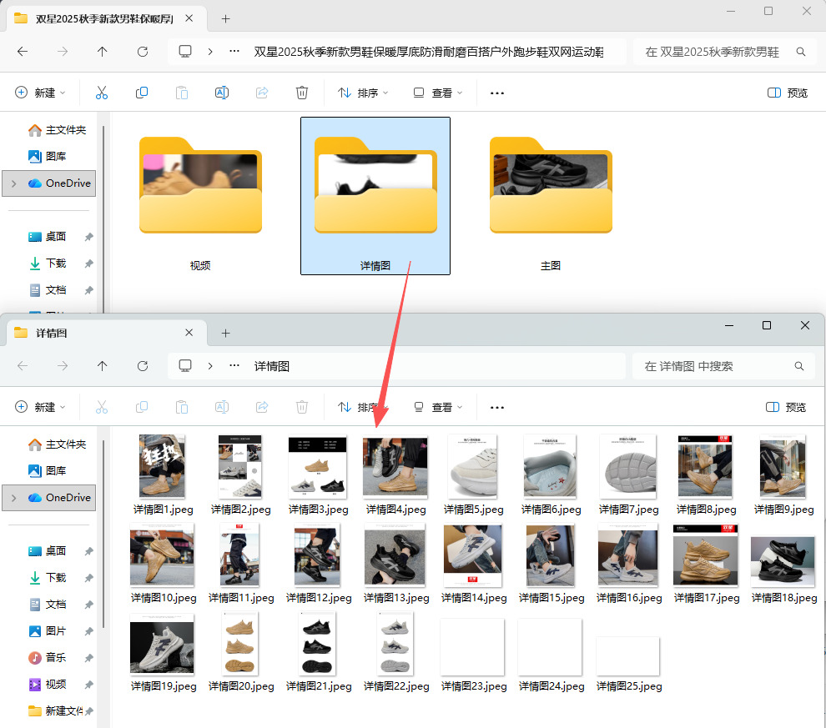
Task: Add new tab in 详情图 window
Action: click(225, 334)
